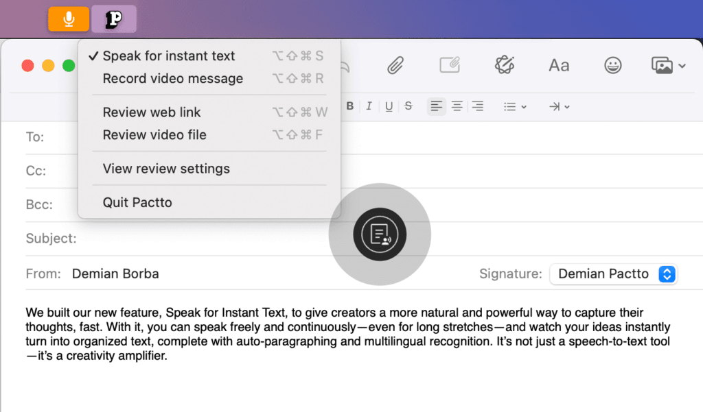Click the orange microphone menu bar icon

click(x=69, y=19)
